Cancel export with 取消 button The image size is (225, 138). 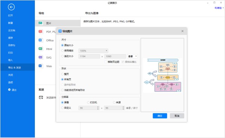click(x=177, y=116)
